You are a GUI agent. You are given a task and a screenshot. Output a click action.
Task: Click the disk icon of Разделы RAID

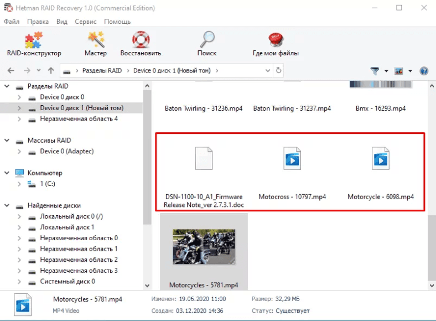(19, 87)
